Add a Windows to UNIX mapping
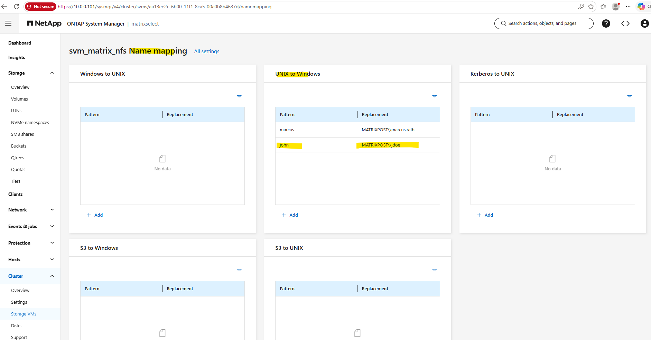The height and width of the screenshot is (340, 651). 95,215
